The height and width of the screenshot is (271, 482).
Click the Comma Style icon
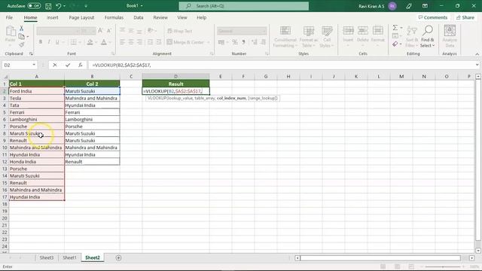coord(243,42)
